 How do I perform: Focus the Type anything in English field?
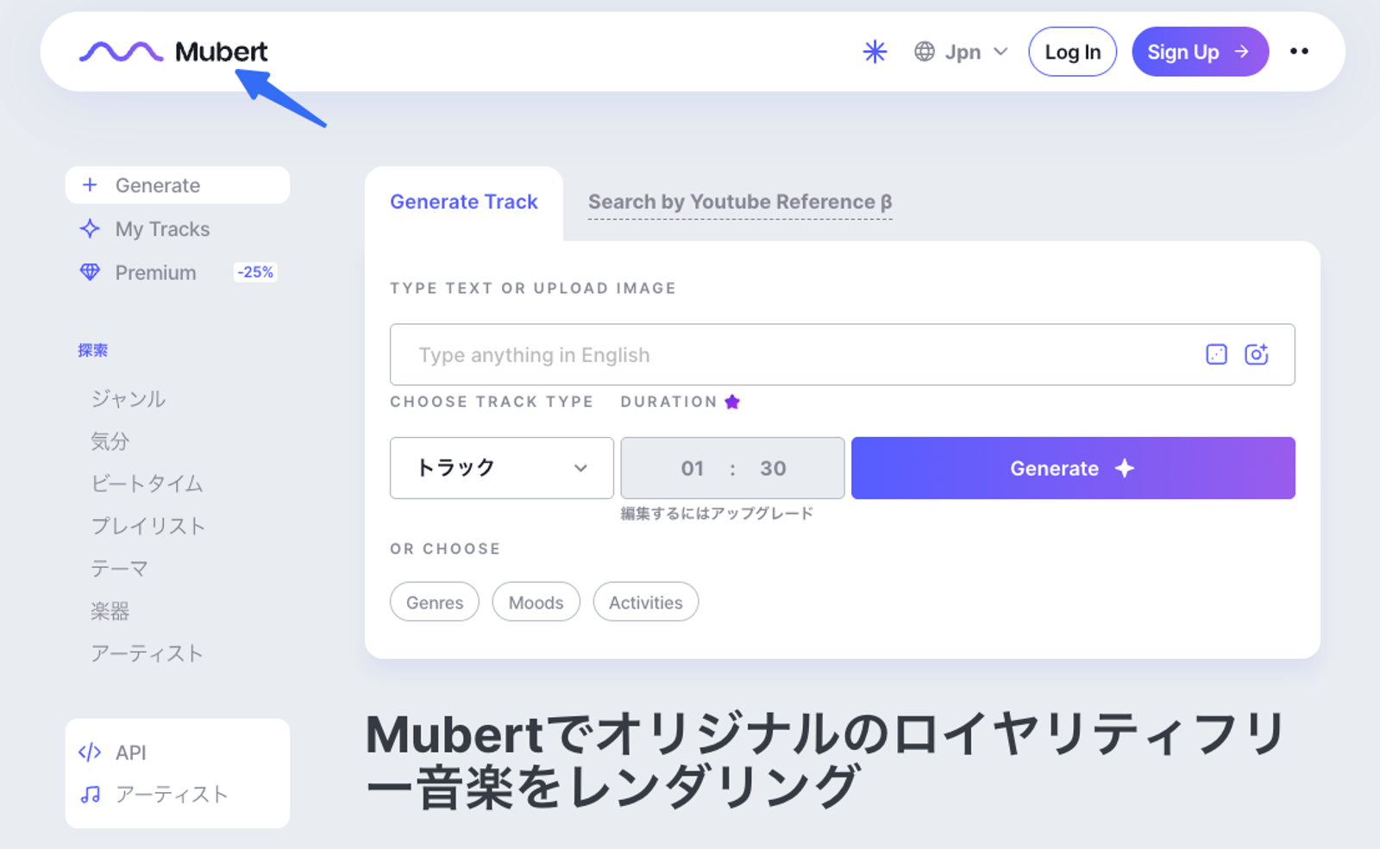click(842, 354)
